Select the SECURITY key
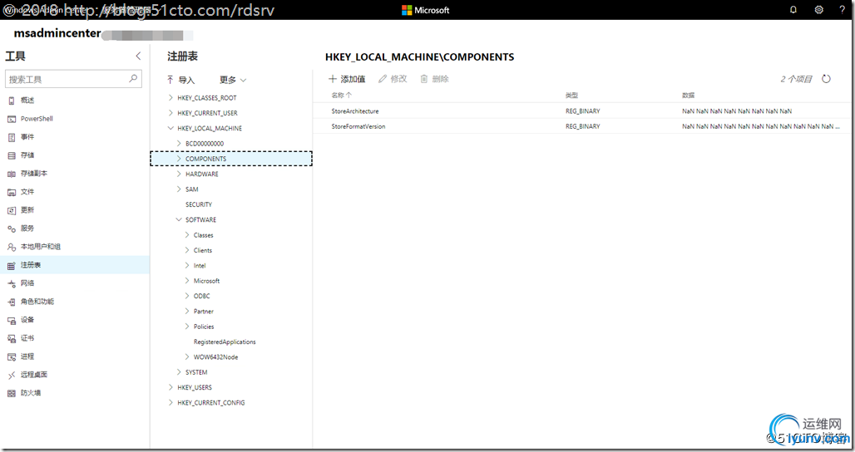Viewport: 855px width, 452px height. click(199, 204)
